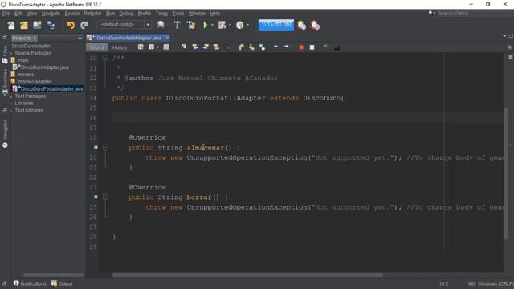
Task: Select DiscoDuroPortatilAdapter.java editor tab
Action: [128, 38]
